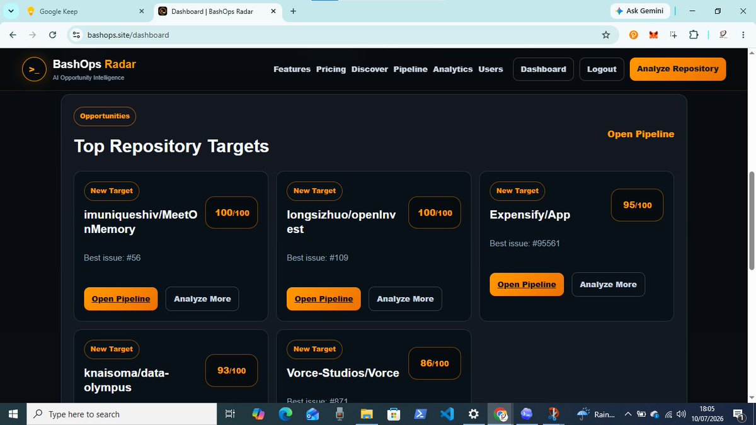This screenshot has height=425, width=756.
Task: Expand the tab search dropdown arrow
Action: coord(11,11)
